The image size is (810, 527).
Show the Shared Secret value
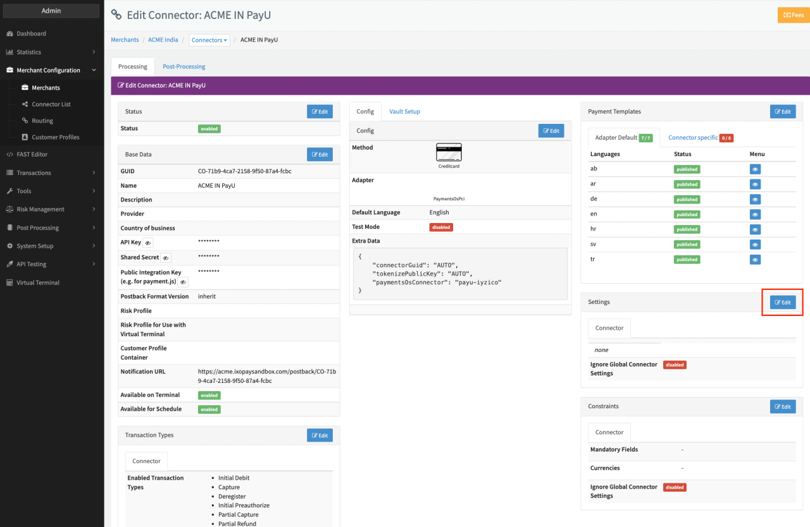[165, 258]
